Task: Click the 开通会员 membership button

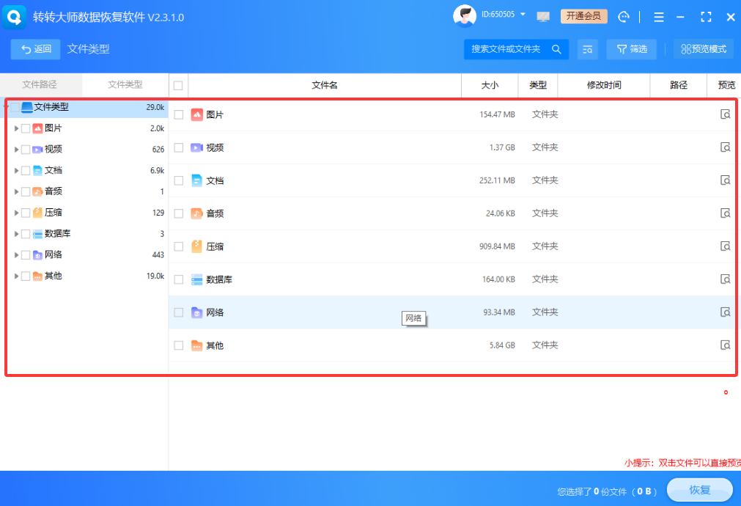Action: coord(583,16)
